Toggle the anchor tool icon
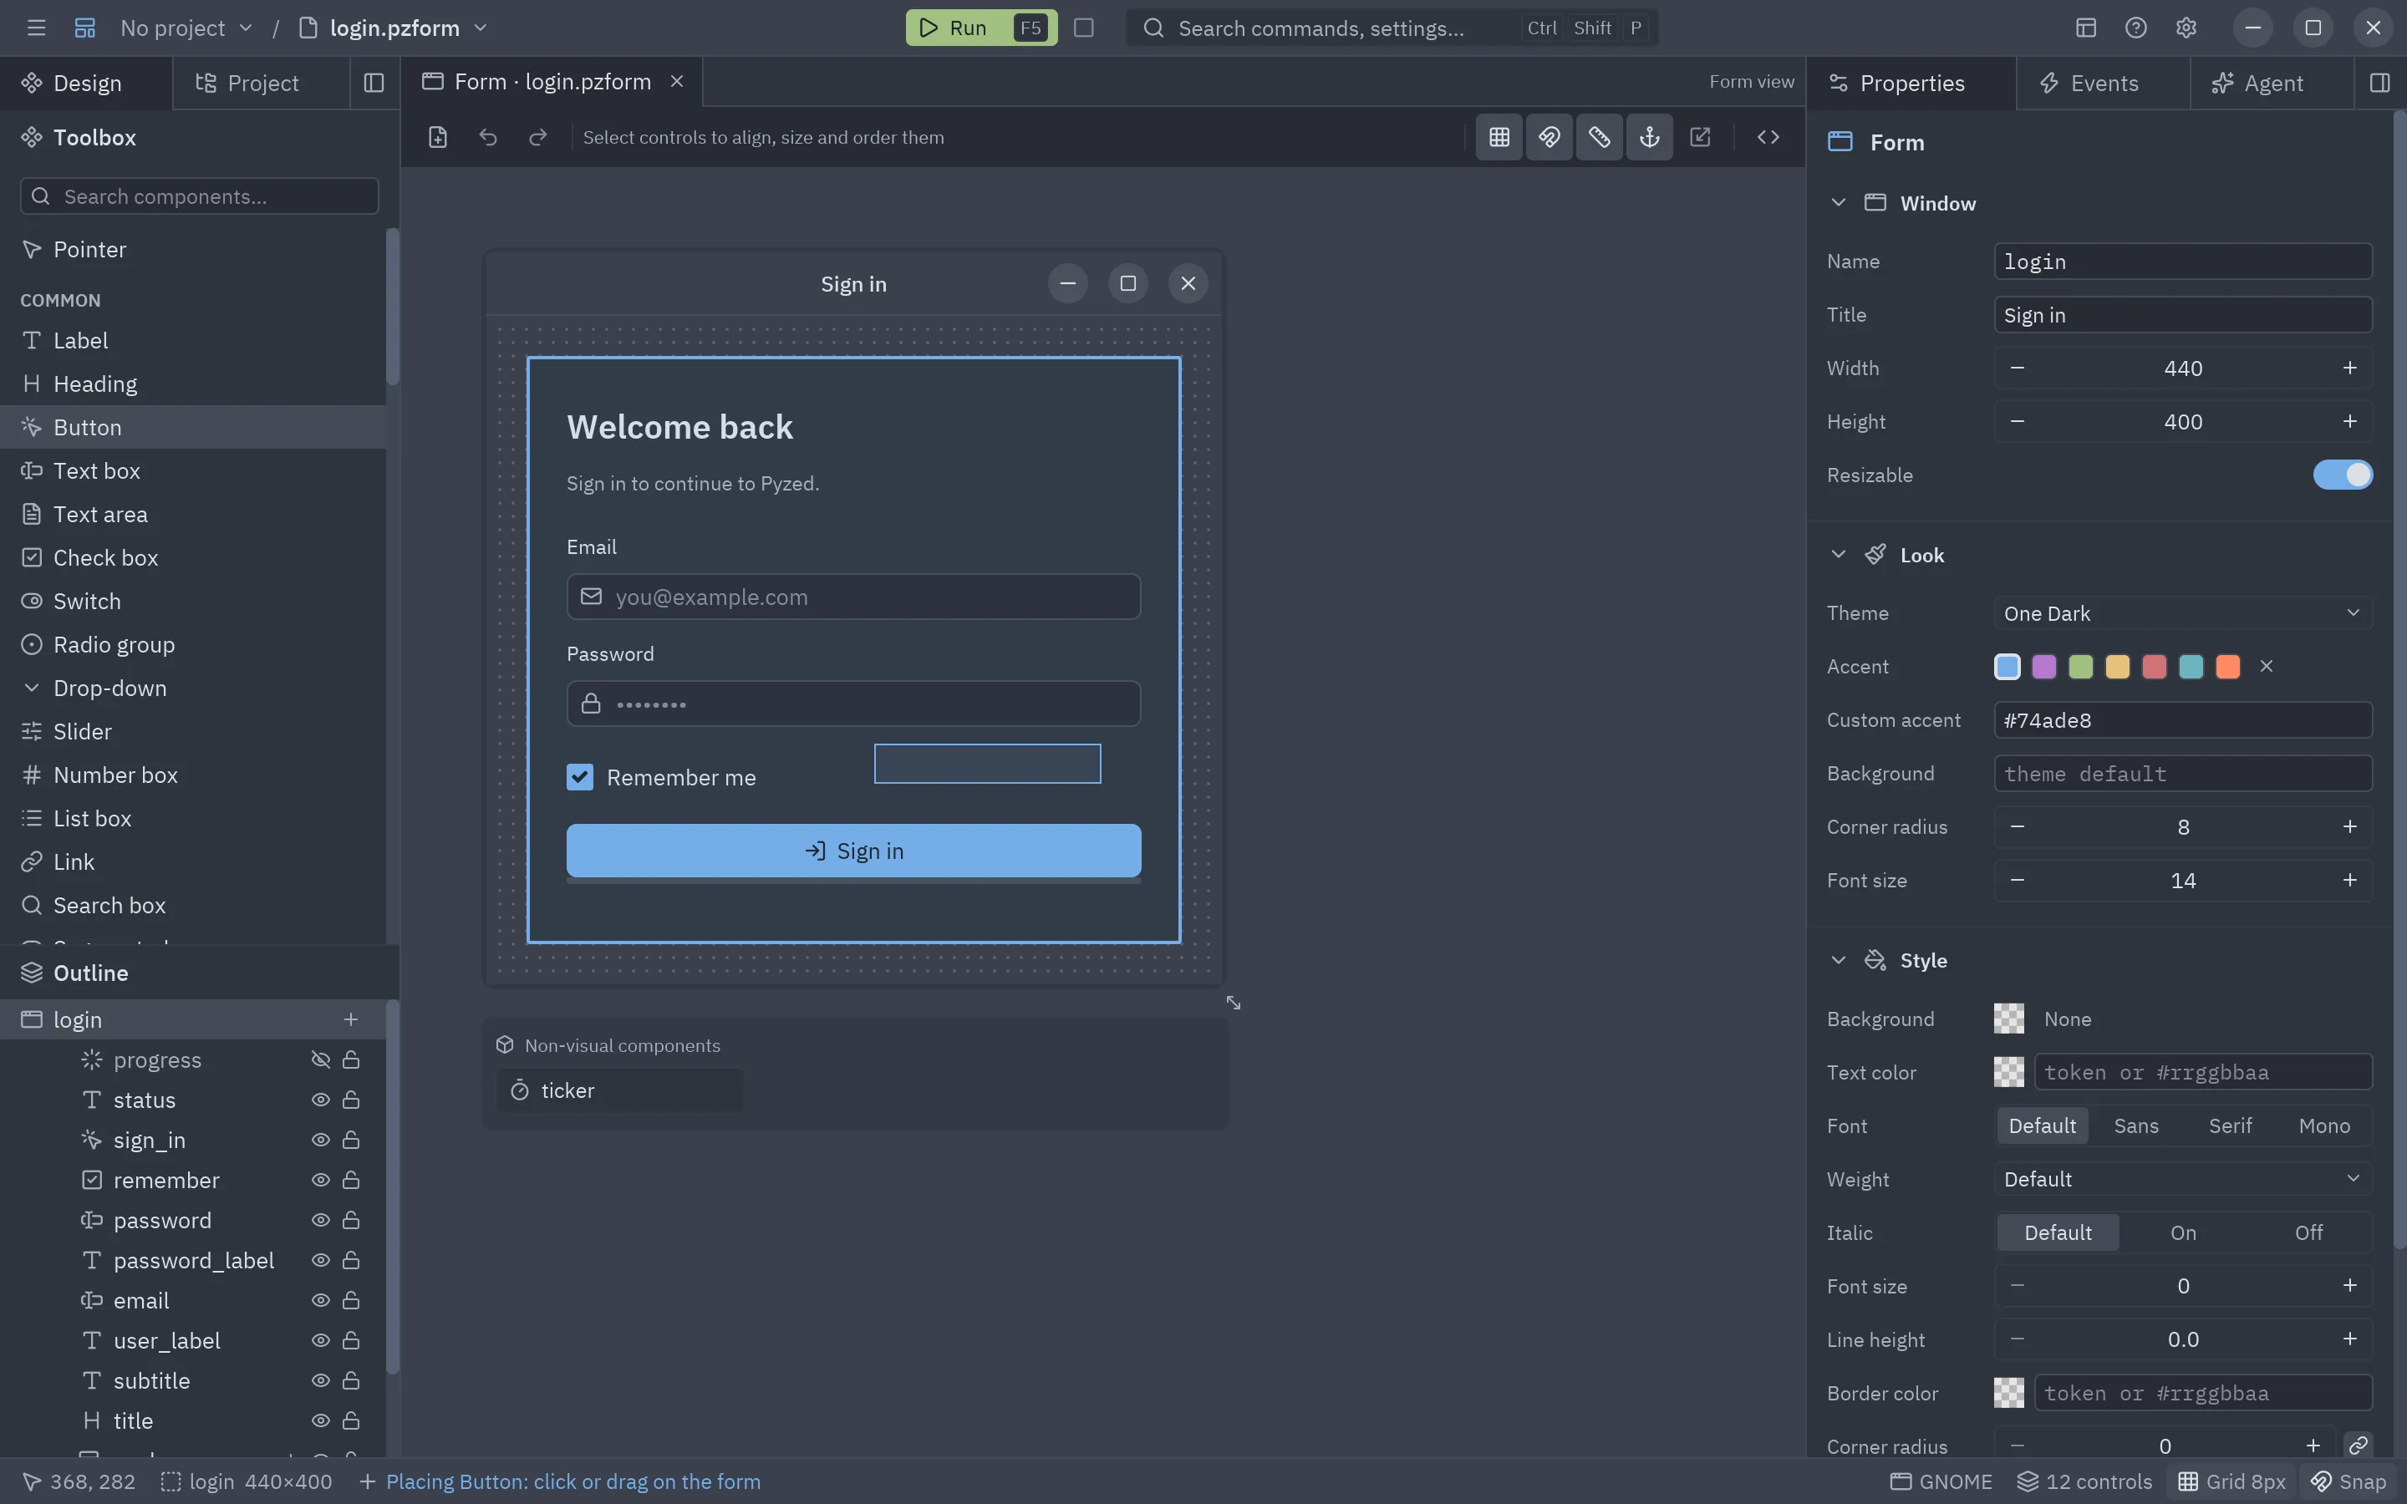The image size is (2407, 1504). [x=1649, y=137]
